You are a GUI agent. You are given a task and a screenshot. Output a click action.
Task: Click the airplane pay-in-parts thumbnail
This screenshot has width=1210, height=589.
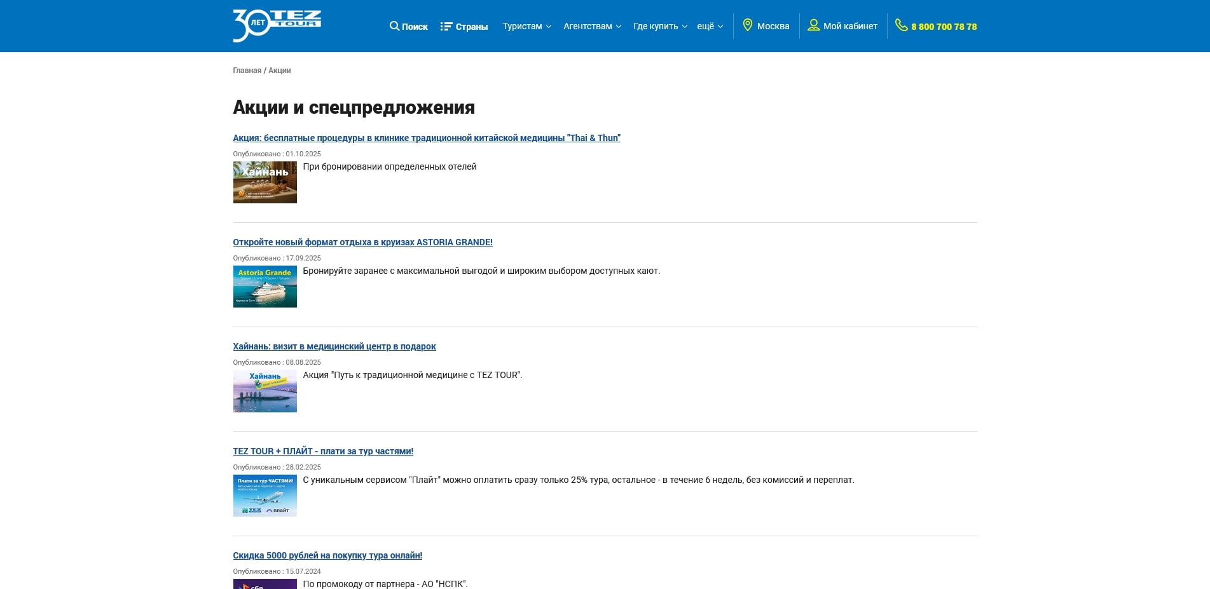265,496
